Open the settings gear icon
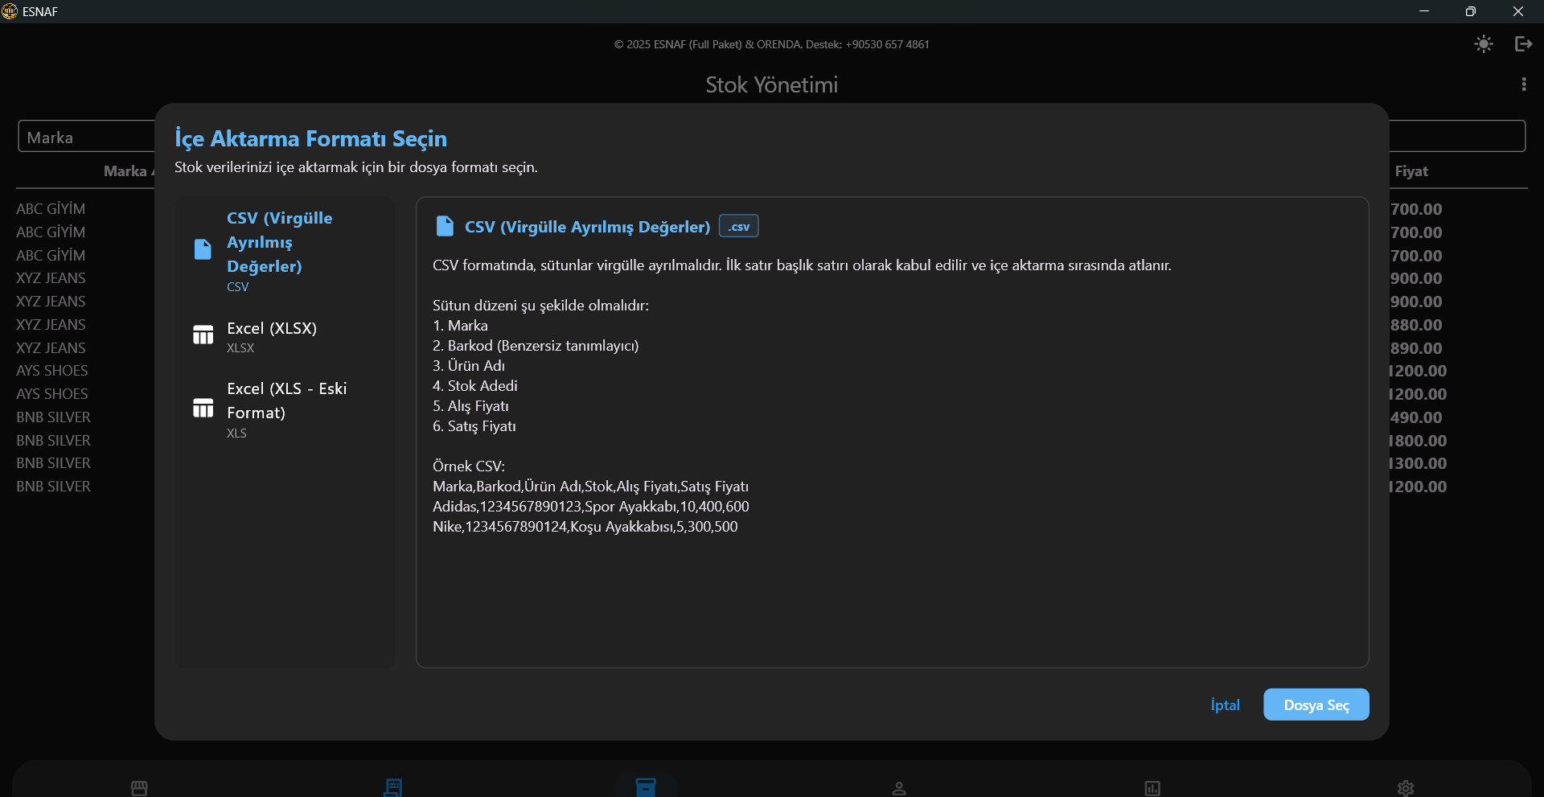 1406,787
